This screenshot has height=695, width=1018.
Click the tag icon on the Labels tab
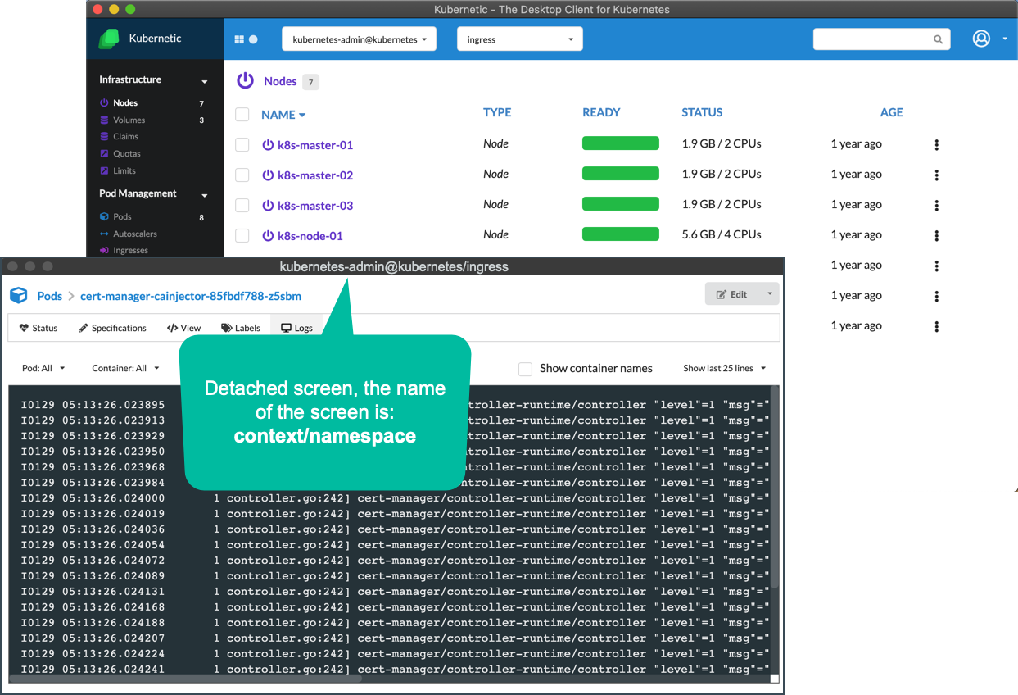pyautogui.click(x=227, y=328)
